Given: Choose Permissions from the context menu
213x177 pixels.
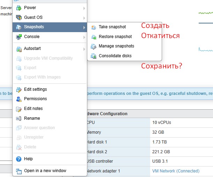Looking at the screenshot, I should point(35,99).
